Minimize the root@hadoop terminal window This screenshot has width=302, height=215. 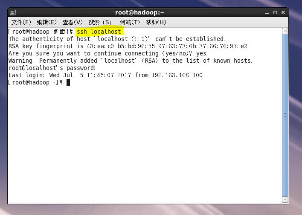pyautogui.click(x=267, y=13)
